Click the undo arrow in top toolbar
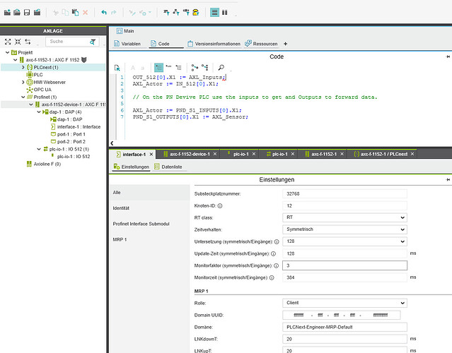 tap(103, 13)
